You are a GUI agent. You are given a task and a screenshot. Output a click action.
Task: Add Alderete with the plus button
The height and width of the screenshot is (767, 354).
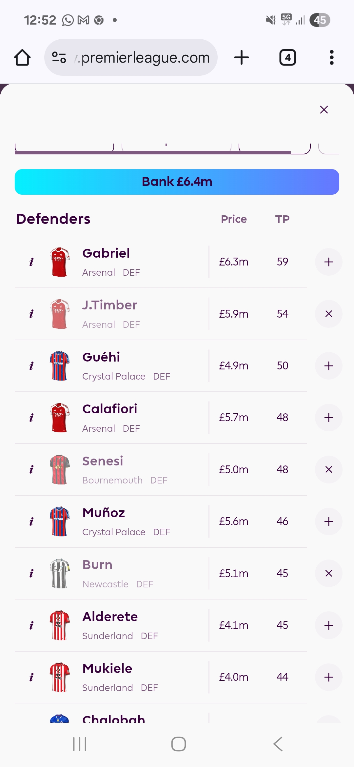pyautogui.click(x=328, y=625)
